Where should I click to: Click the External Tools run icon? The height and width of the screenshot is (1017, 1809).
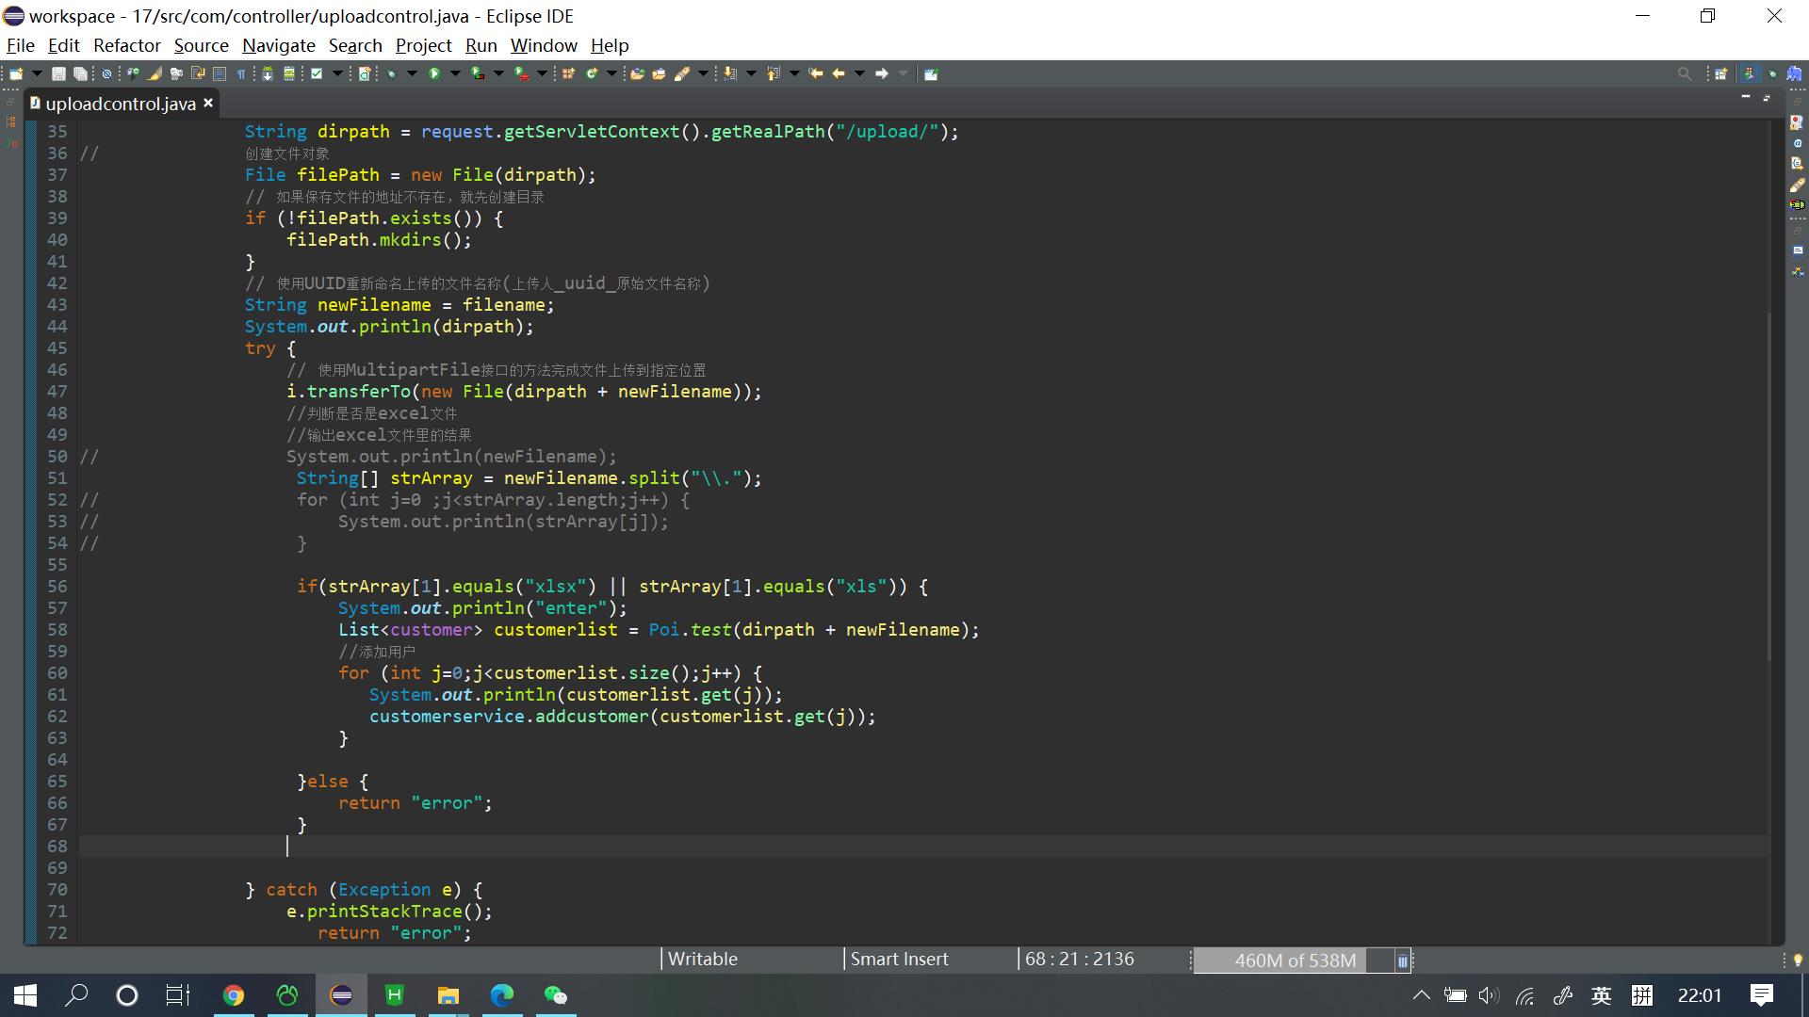tap(521, 73)
